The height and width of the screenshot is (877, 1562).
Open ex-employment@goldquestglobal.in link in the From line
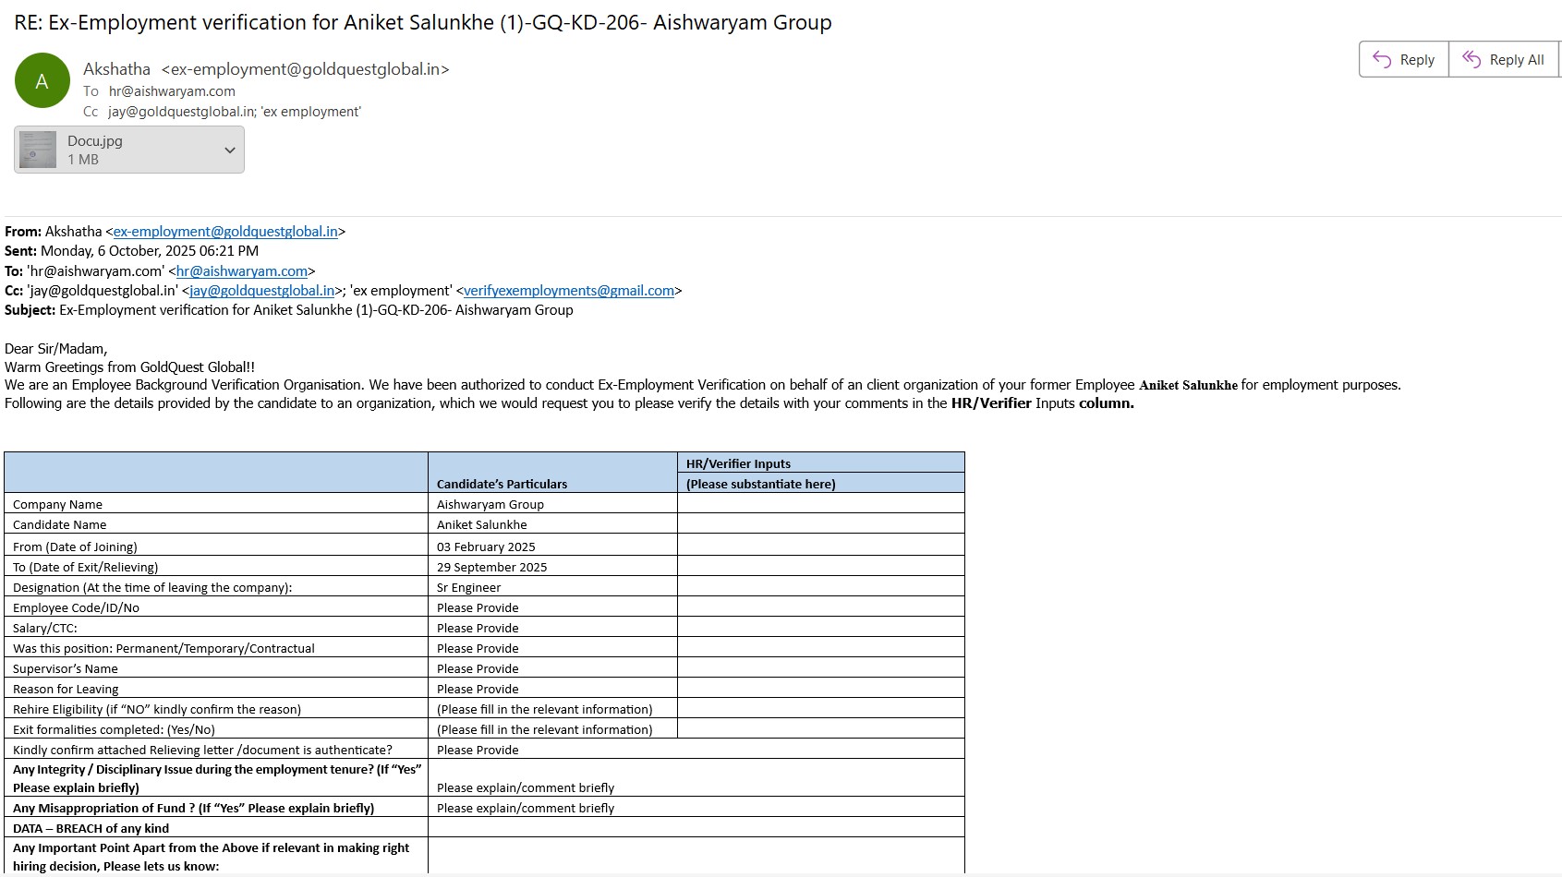pyautogui.click(x=225, y=232)
